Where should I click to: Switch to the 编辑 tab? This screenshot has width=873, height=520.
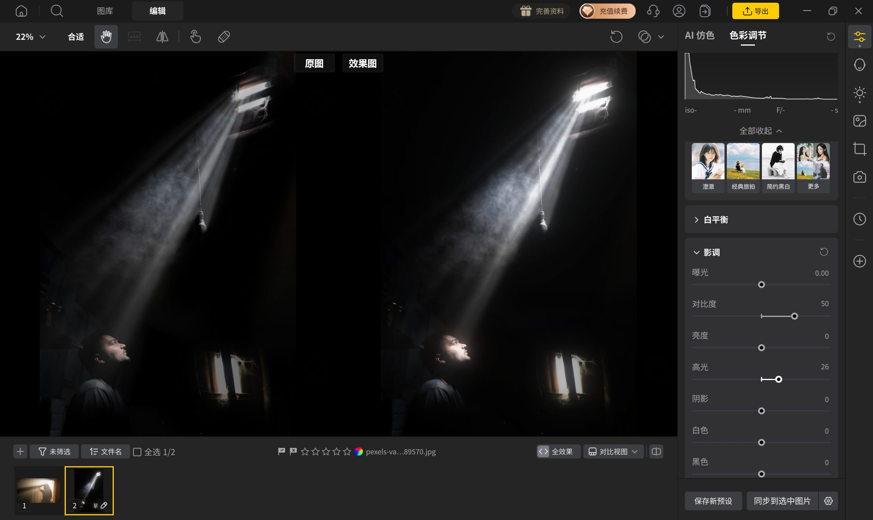[157, 11]
